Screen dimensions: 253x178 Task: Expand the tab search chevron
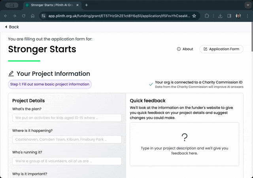coord(247,5)
